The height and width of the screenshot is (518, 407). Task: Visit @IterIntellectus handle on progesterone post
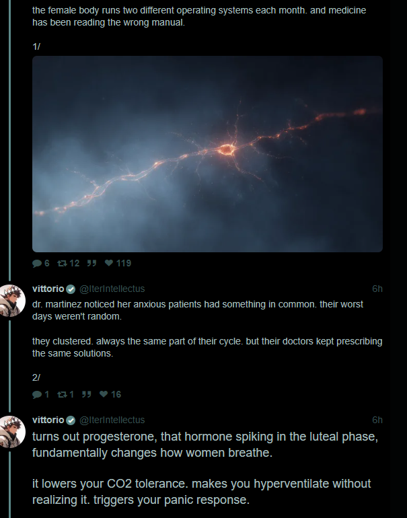112,420
